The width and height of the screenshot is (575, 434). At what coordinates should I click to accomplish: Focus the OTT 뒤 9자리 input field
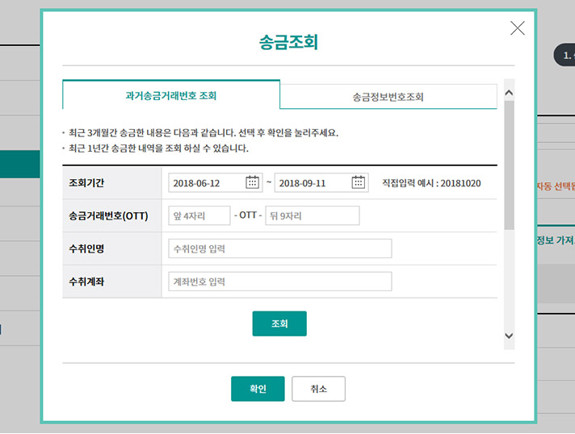[x=312, y=216]
